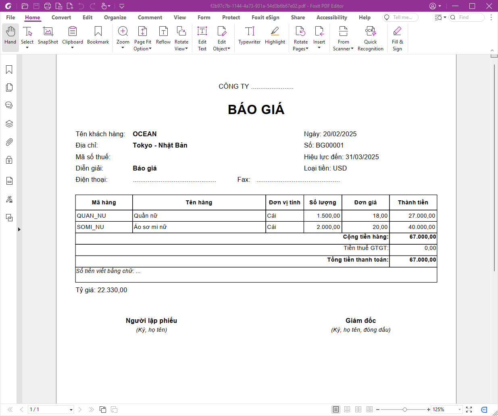Click From Scanner tool
Screen dimensions: 498x416
pyautogui.click(x=344, y=38)
